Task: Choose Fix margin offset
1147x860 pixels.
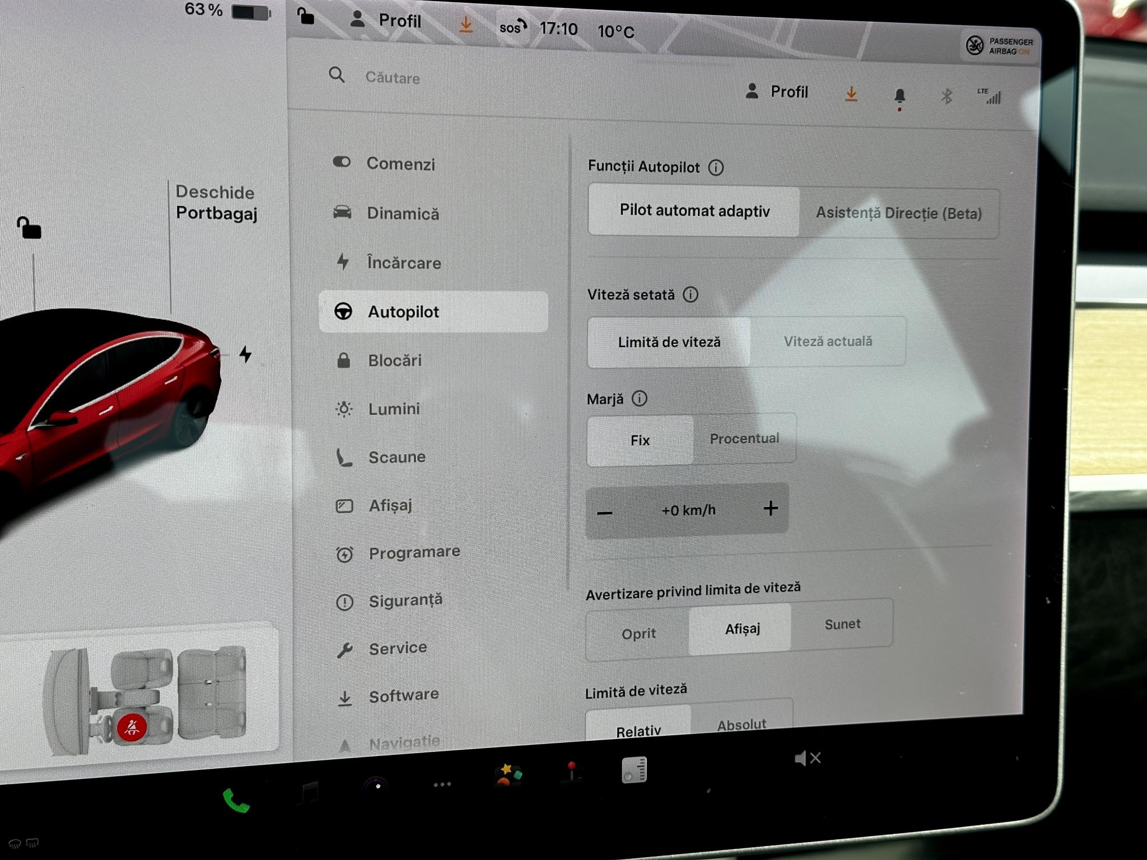Action: coord(640,440)
